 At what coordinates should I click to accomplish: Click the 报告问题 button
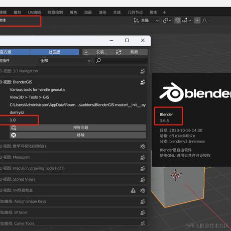click(78, 128)
